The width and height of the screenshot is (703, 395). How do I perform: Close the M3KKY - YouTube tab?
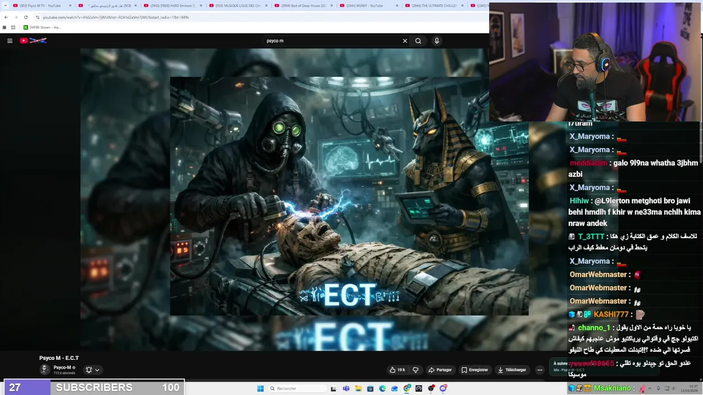click(x=398, y=5)
